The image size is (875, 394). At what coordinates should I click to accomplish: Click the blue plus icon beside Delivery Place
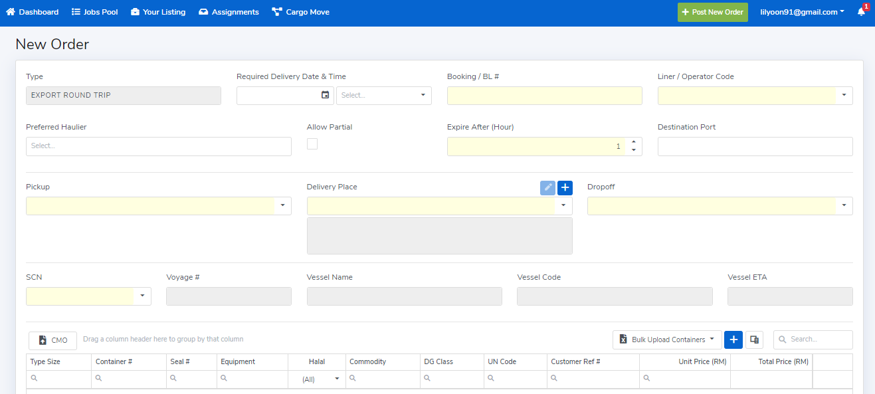[x=565, y=188]
